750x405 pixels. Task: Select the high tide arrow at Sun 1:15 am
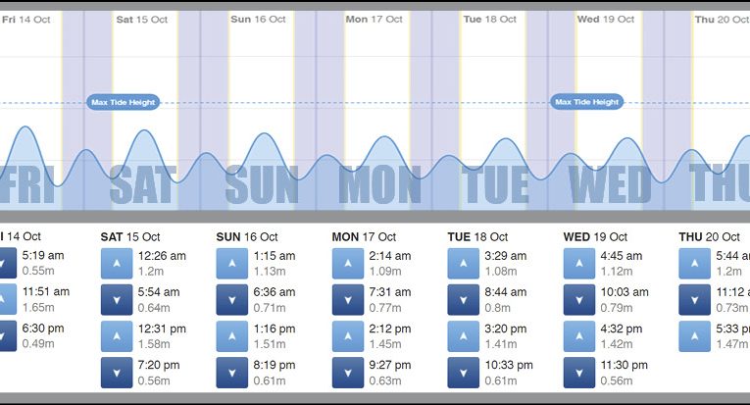232,263
